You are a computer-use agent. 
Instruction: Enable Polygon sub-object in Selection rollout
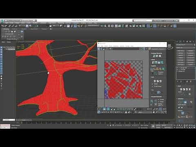pos(185,102)
